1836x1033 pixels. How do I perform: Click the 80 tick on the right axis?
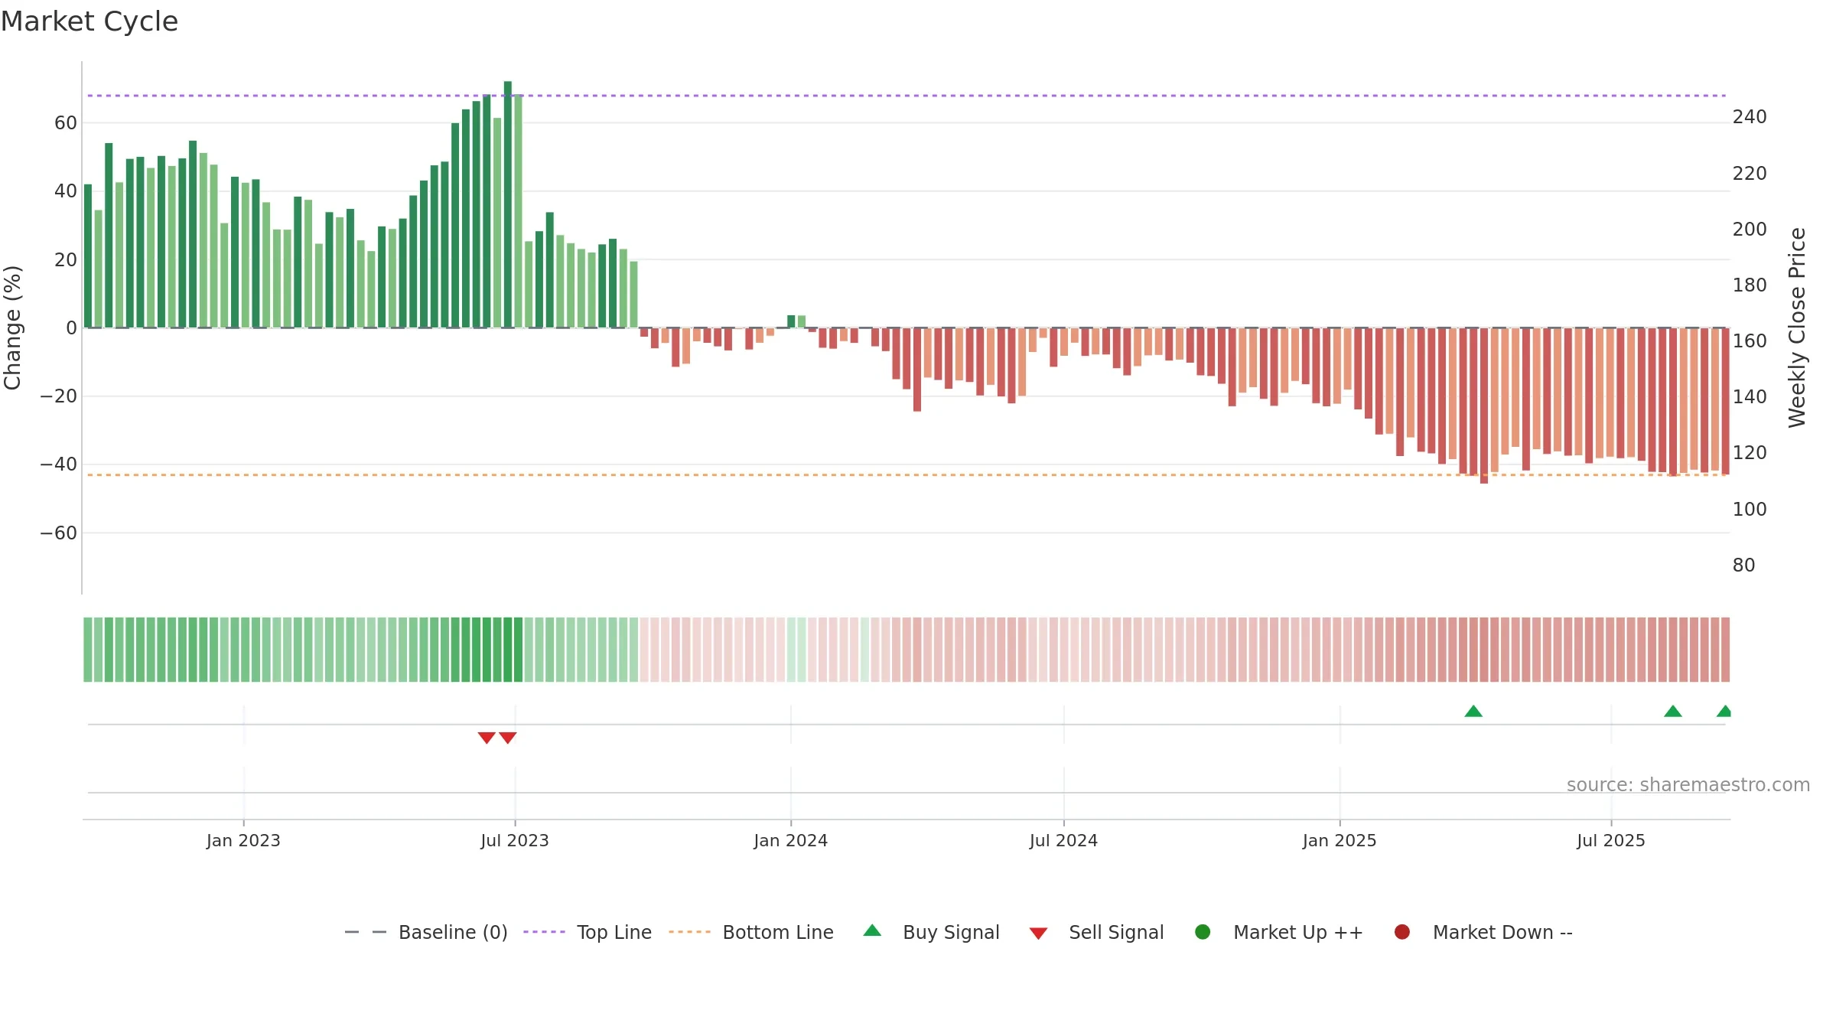coord(1744,565)
